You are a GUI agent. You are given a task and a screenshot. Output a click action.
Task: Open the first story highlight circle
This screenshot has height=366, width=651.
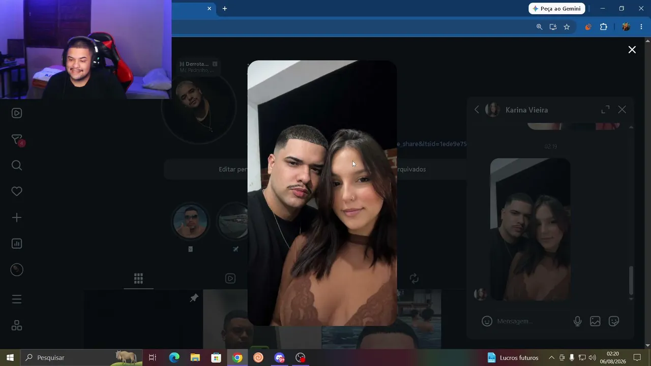point(190,222)
